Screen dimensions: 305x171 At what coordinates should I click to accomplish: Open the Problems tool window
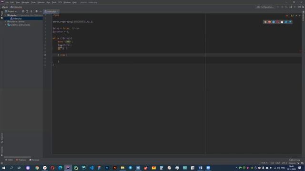[x=21, y=160]
